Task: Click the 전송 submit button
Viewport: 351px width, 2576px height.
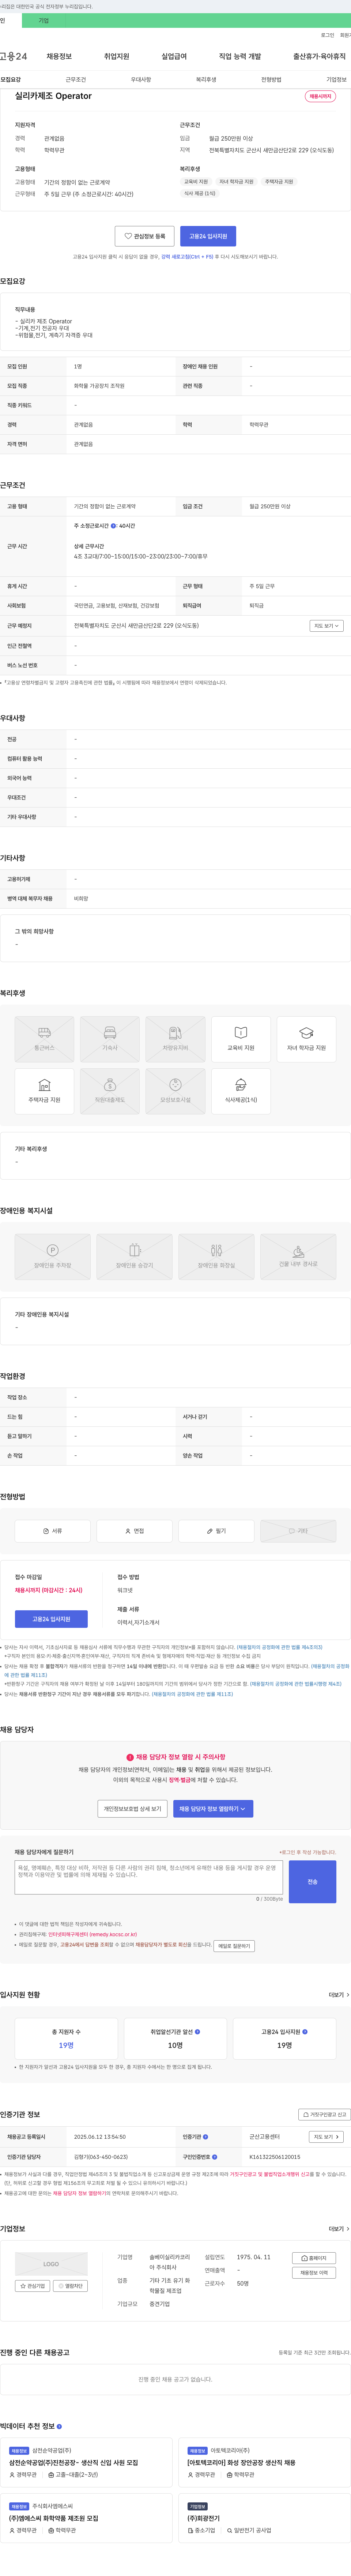Action: tap(312, 1882)
